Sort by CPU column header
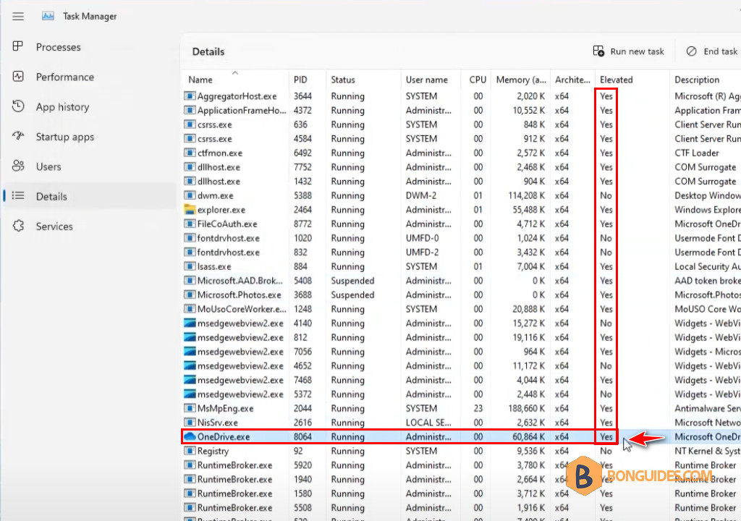This screenshot has height=521, width=741. pos(476,80)
